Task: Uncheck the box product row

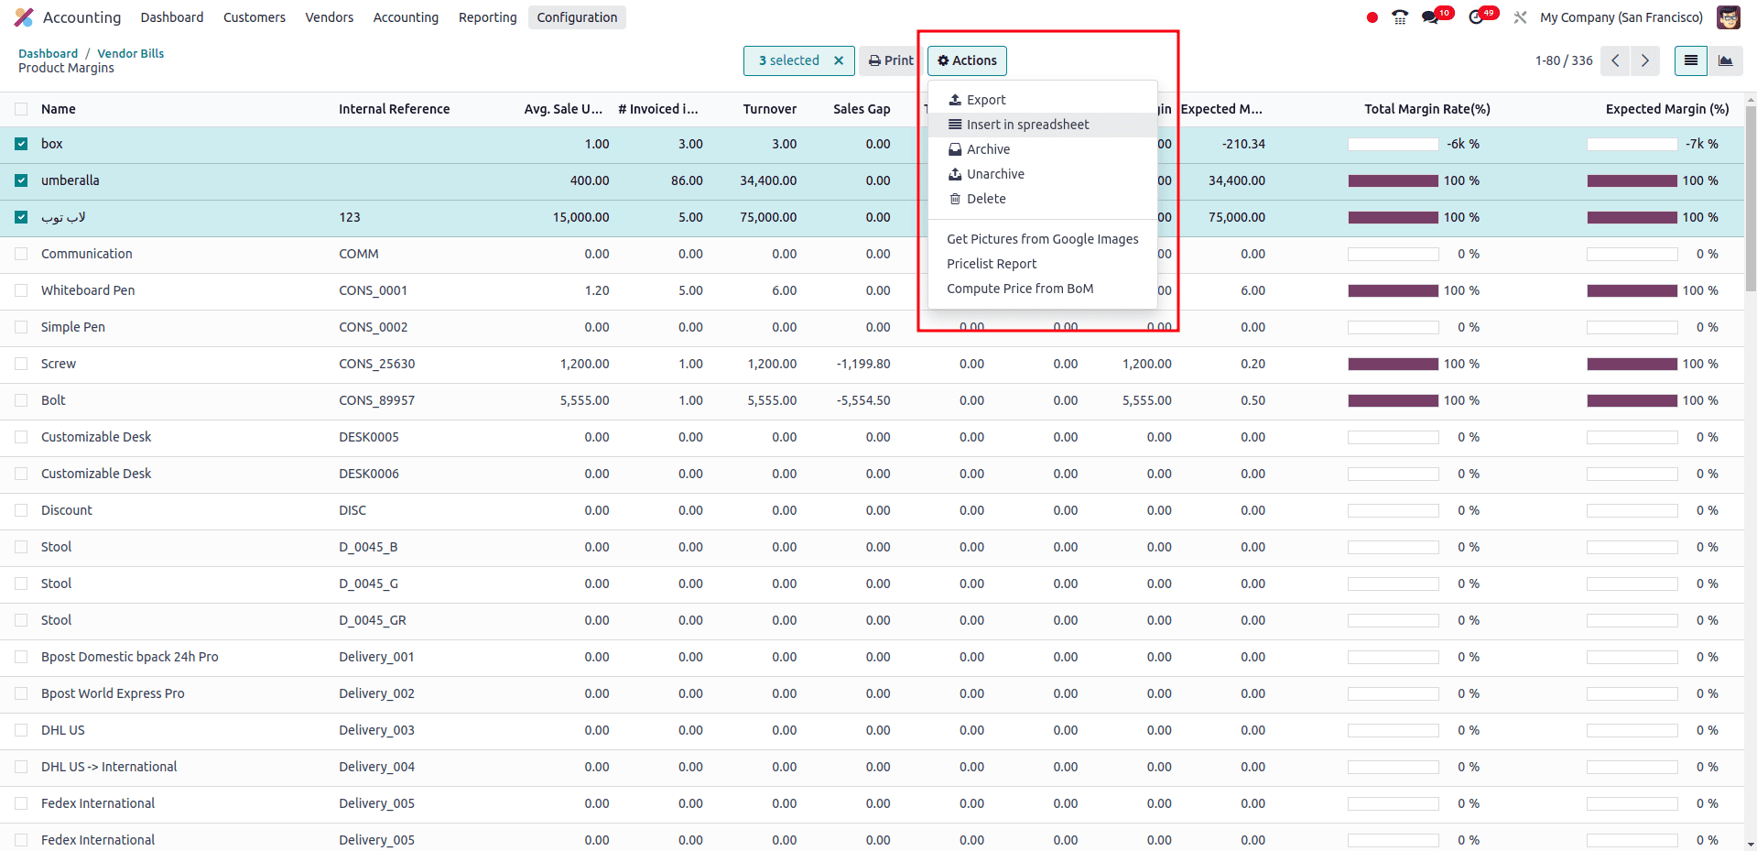Action: 21,144
